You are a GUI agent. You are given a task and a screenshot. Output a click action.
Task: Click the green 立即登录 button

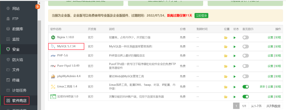click(x=201, y=15)
